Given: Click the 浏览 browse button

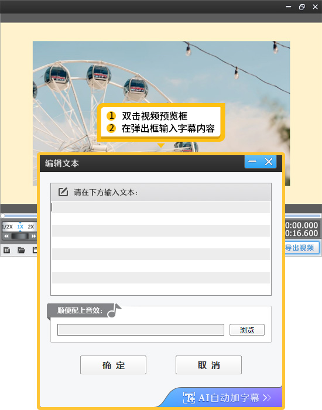Looking at the screenshot, I should (x=247, y=330).
